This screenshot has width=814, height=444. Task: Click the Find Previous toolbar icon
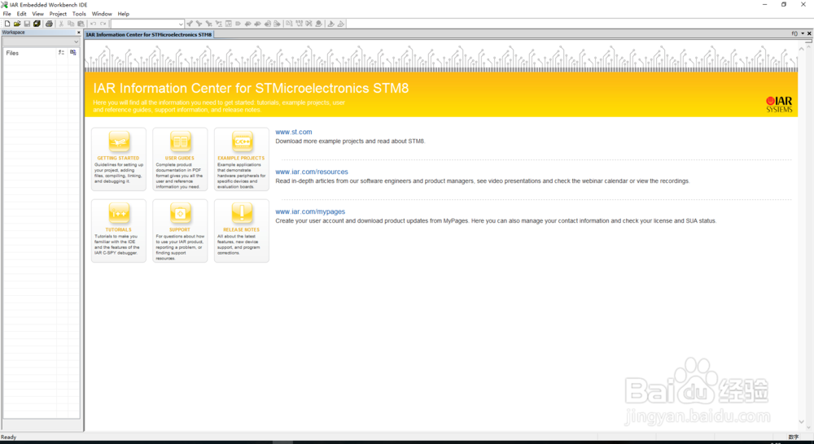point(190,24)
